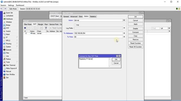181x101 pixels.
Task: Open CAPsMAN sidebar entry
Action: pos(9,16)
